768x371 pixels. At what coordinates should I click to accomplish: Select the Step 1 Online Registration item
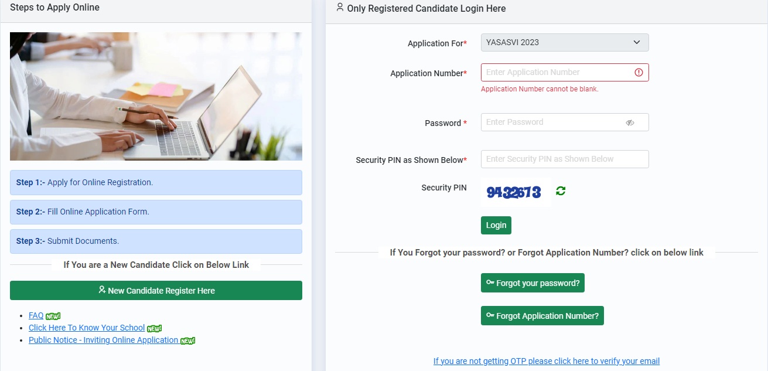(156, 182)
